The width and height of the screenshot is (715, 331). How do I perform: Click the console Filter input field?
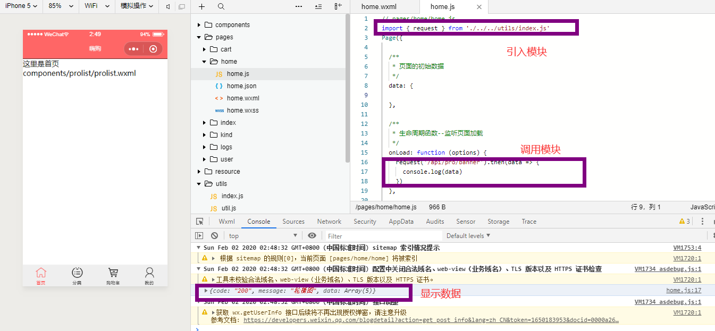click(x=383, y=235)
